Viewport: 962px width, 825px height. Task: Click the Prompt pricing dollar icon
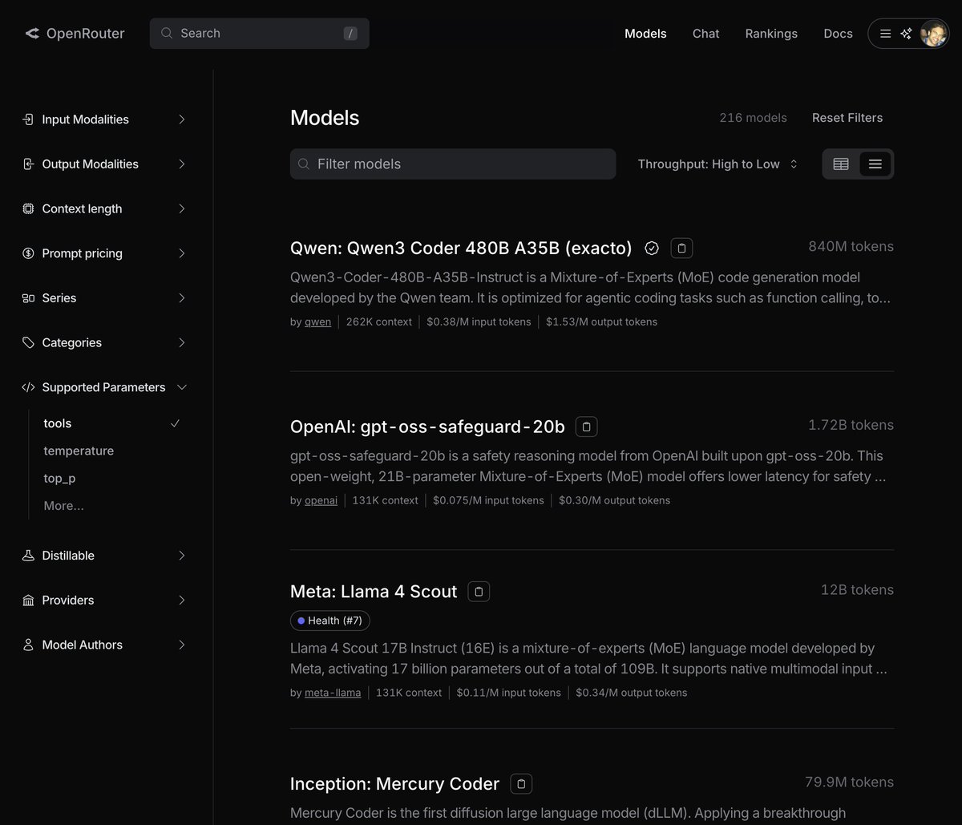coord(28,253)
